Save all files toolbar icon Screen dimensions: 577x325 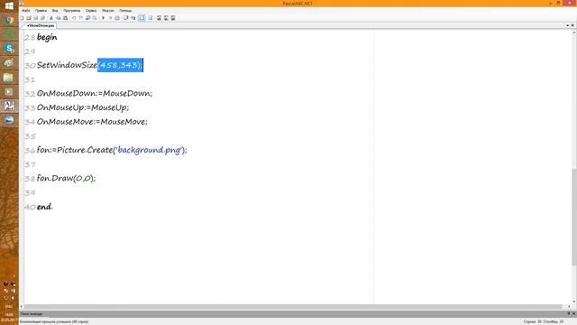point(42,18)
